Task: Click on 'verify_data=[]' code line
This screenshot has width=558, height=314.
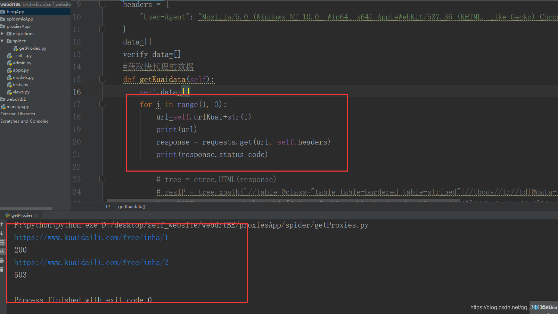Action: [152, 55]
